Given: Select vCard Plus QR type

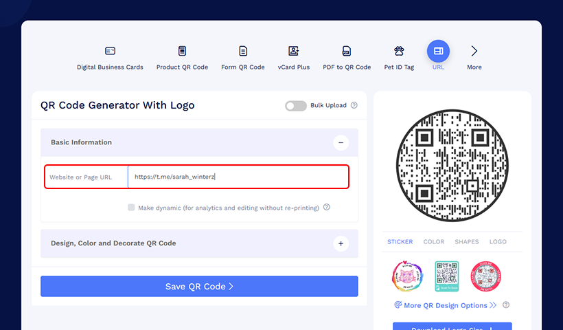Looking at the screenshot, I should (x=293, y=51).
